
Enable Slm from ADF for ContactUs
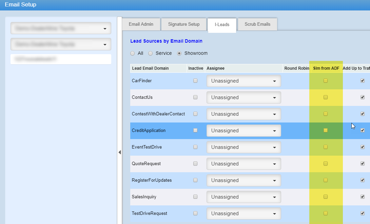coord(326,97)
